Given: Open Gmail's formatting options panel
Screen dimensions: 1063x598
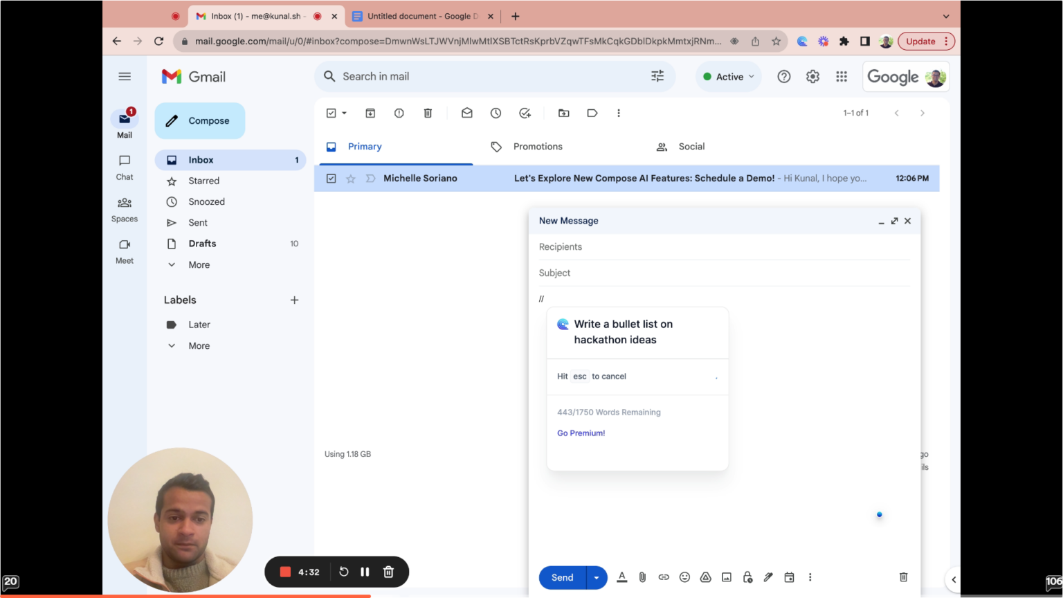Looking at the screenshot, I should tap(621, 577).
